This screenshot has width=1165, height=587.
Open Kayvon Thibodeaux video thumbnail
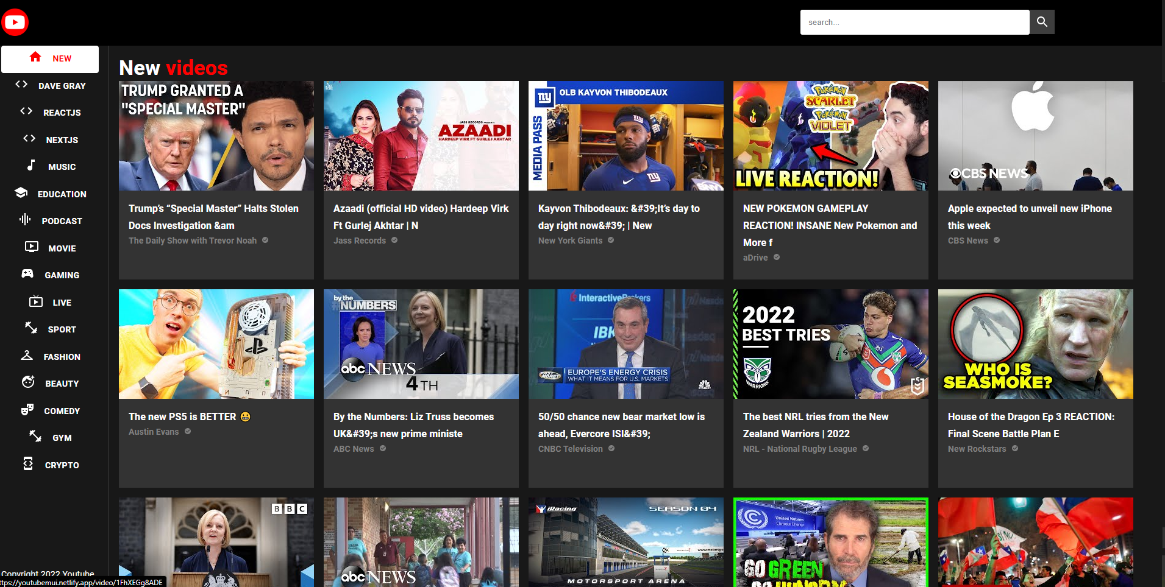click(626, 136)
